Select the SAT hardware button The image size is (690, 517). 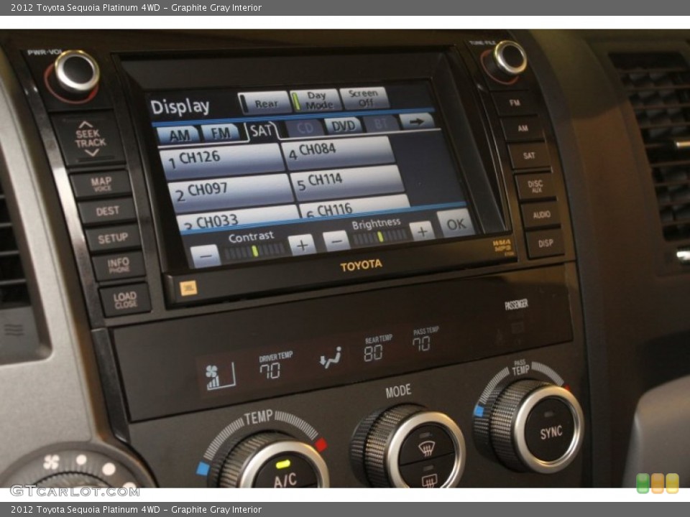[529, 155]
